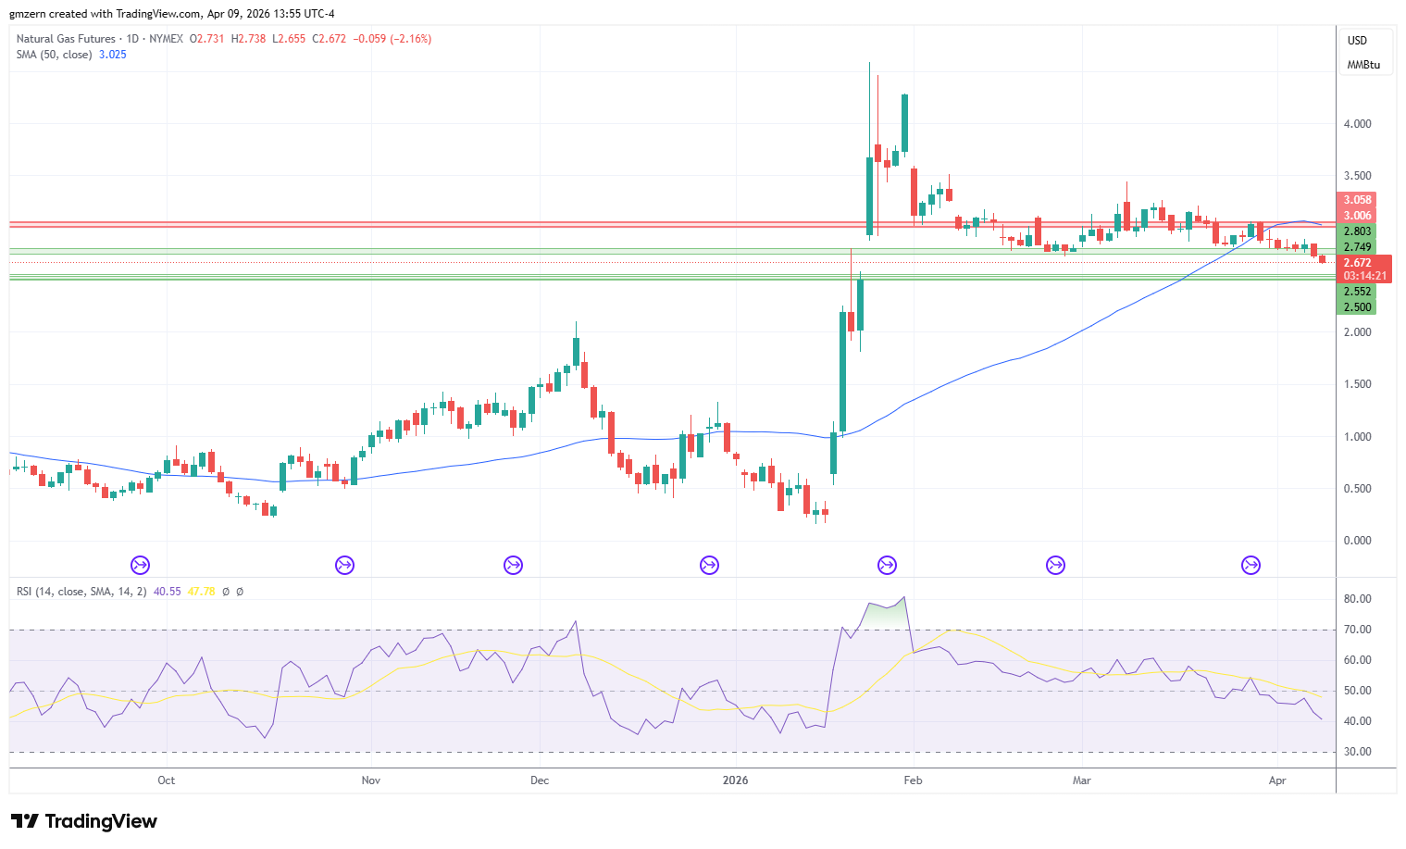Image resolution: width=1406 pixels, height=849 pixels.
Task: Click the contract rollover marker just before 2026
Action: pyautogui.click(x=709, y=565)
